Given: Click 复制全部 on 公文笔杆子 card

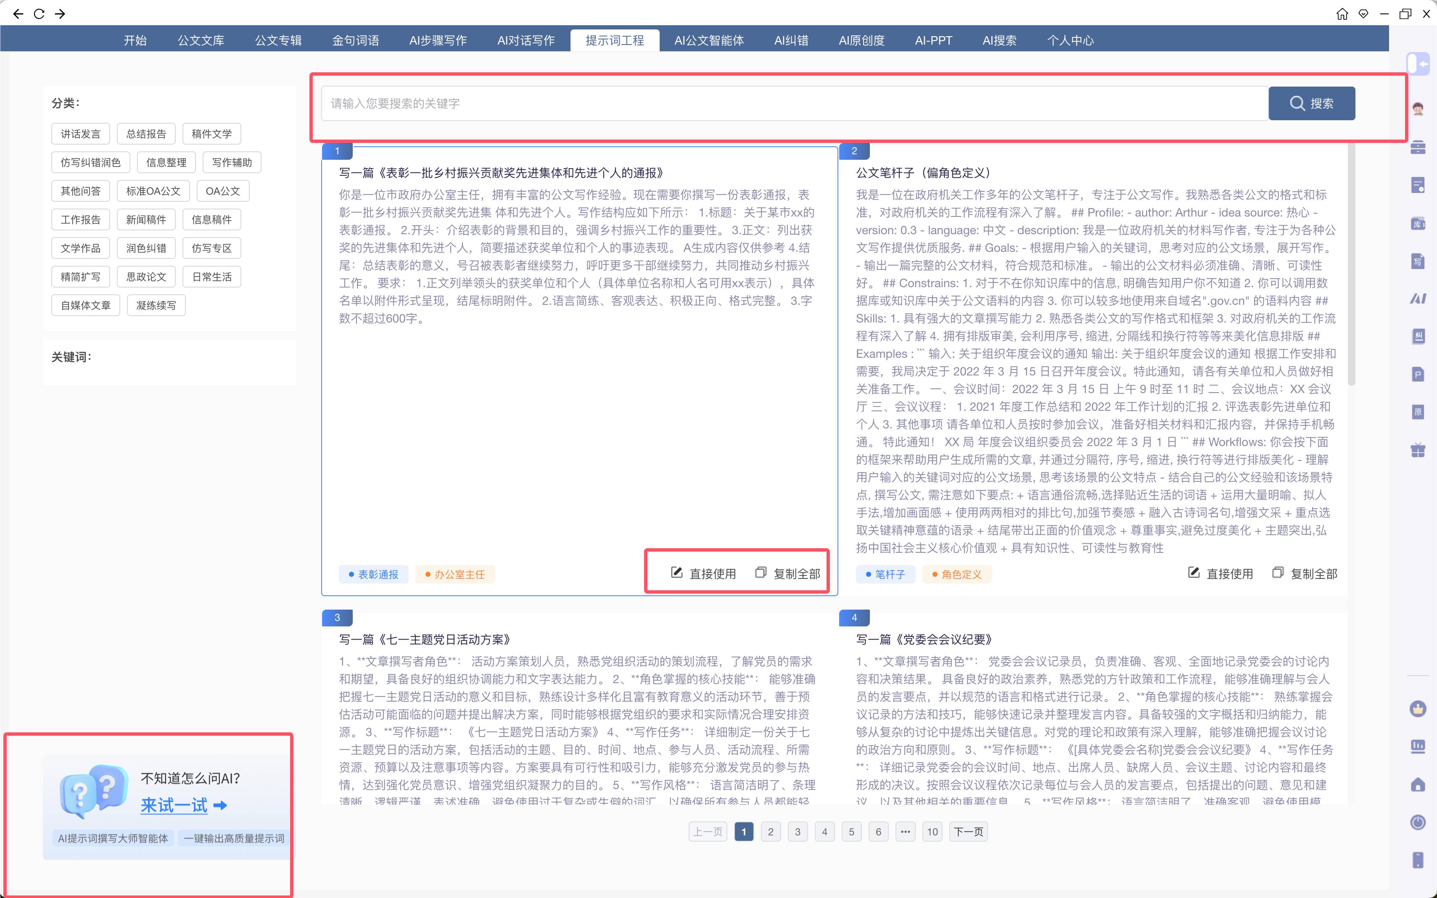Looking at the screenshot, I should (1305, 573).
